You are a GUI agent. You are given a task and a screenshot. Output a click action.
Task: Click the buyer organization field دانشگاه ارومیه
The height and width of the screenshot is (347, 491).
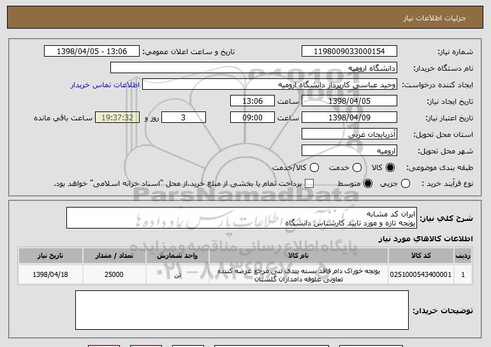tap(254, 68)
